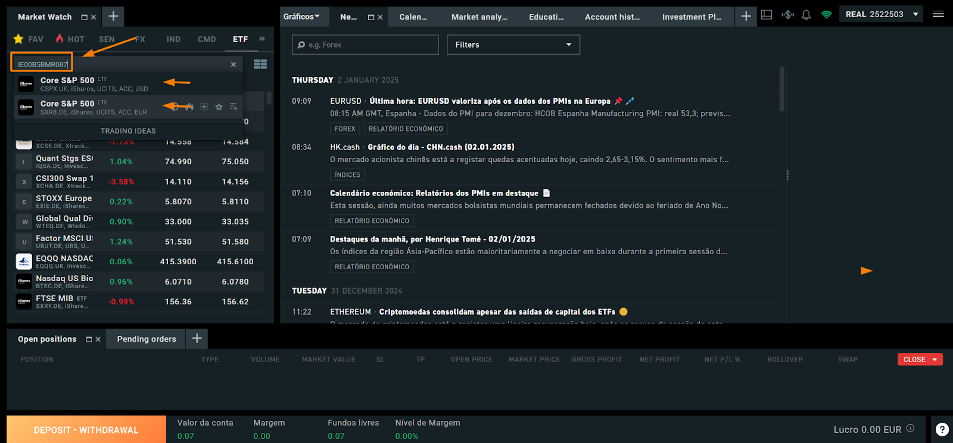The height and width of the screenshot is (443, 953).
Task: Open the REAL 2522503 account selector
Action: pyautogui.click(x=881, y=14)
